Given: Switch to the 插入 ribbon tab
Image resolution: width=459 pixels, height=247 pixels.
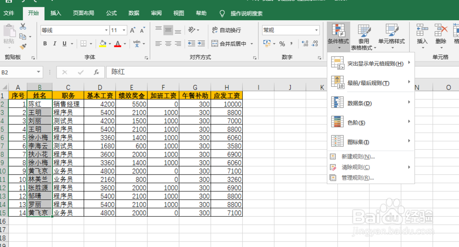Looking at the screenshot, I should pos(56,13).
